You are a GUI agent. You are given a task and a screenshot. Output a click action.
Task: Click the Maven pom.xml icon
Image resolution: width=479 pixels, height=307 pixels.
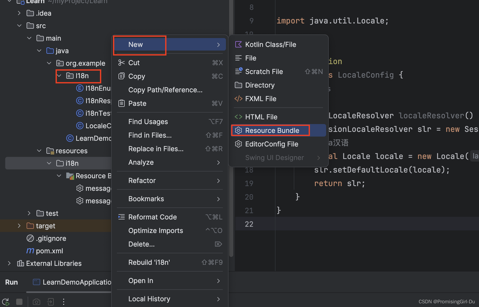coord(30,251)
